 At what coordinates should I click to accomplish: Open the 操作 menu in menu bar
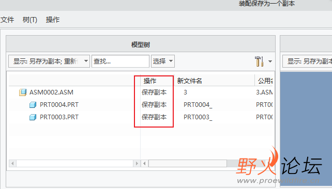click(x=53, y=20)
